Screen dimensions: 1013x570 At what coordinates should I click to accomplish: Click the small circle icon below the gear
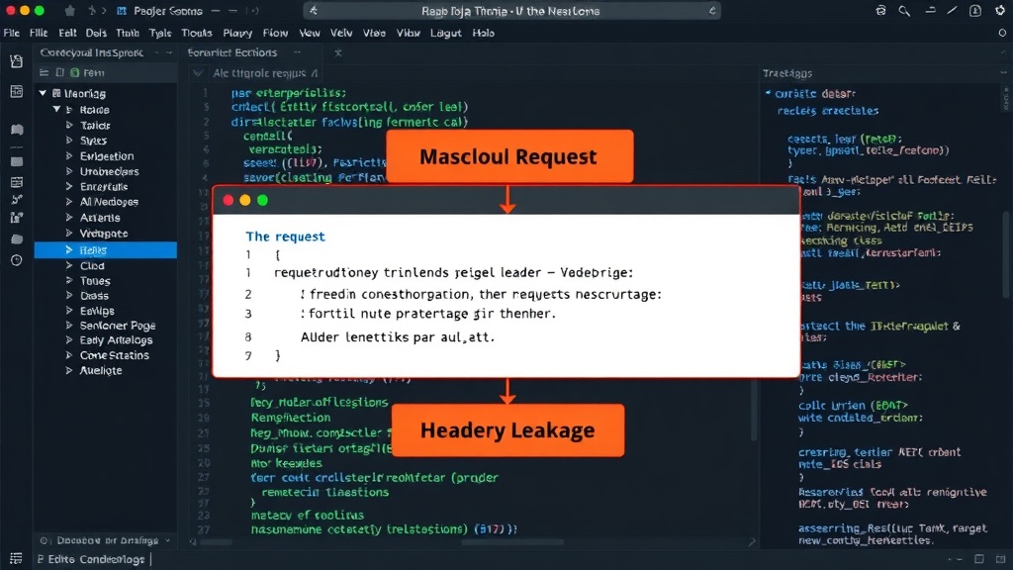[1002, 33]
